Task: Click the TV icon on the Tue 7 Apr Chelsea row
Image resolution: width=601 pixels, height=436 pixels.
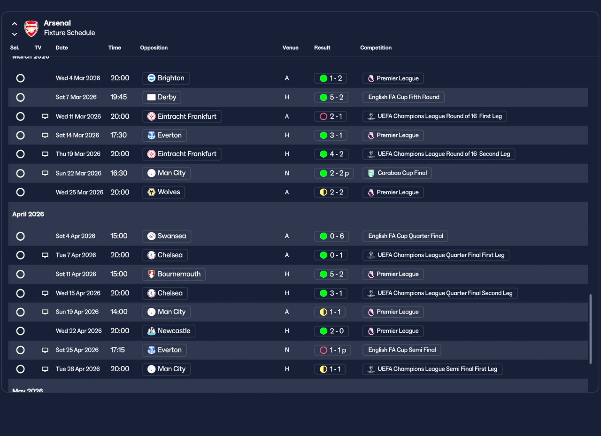Action: (45, 255)
